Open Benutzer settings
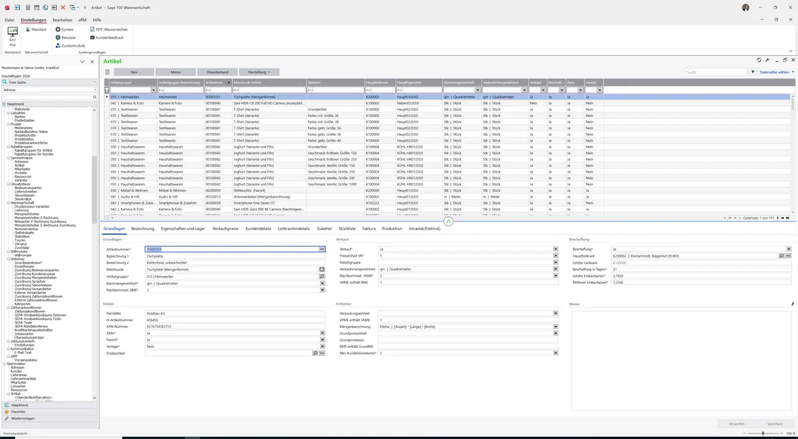Viewport: 798px width, 439px height. click(66, 38)
